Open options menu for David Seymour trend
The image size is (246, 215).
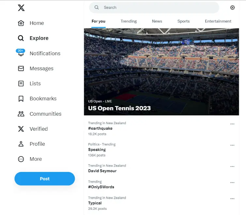click(232, 166)
